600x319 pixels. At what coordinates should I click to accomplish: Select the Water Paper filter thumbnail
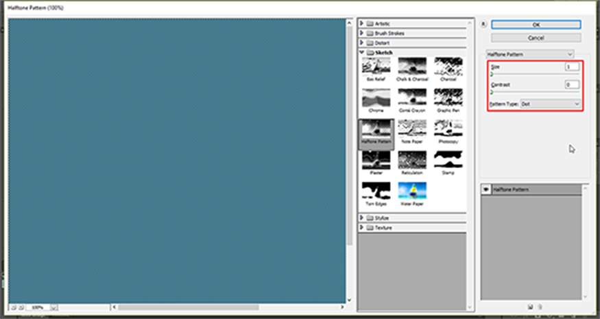[412, 191]
